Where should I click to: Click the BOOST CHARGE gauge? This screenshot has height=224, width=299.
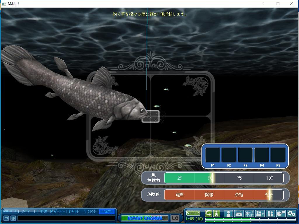(145, 218)
